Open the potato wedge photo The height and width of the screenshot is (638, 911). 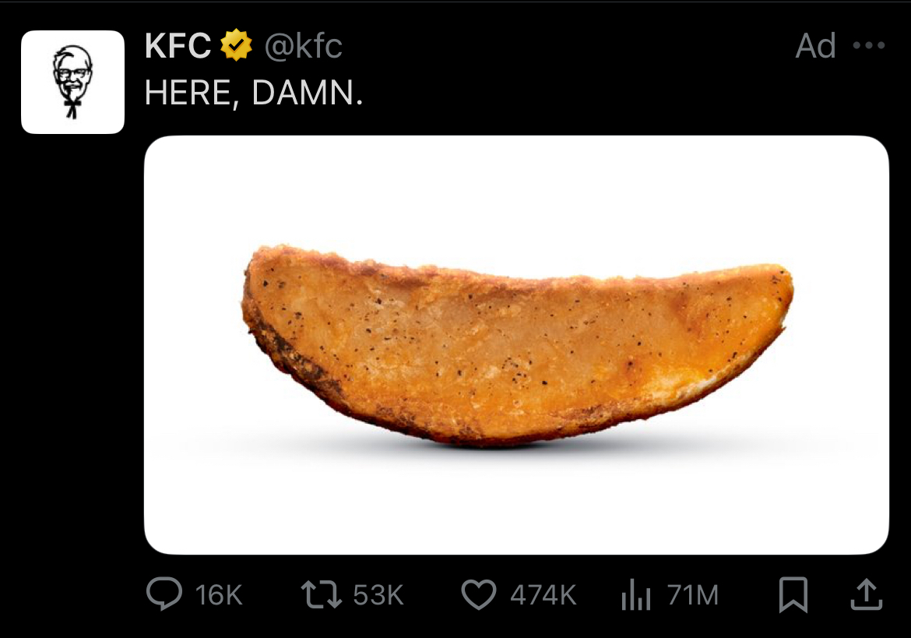click(516, 343)
